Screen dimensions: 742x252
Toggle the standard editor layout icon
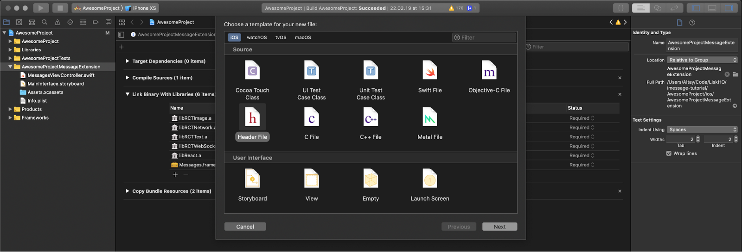641,8
